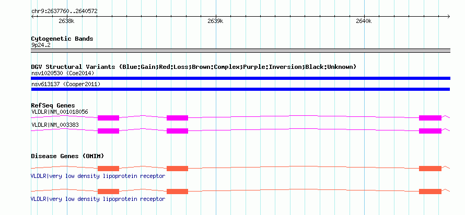The height and width of the screenshot is (215, 465).
Task: Click second orange exon of lower OMIM gene
Action: 177,192
